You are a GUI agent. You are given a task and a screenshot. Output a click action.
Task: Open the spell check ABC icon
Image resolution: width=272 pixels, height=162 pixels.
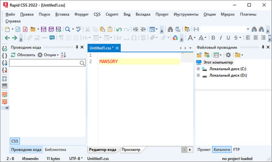coord(78,29)
